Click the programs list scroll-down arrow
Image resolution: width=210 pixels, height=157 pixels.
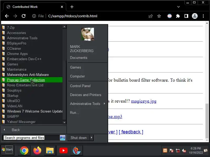tap(64, 122)
